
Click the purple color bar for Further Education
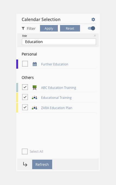17,64
